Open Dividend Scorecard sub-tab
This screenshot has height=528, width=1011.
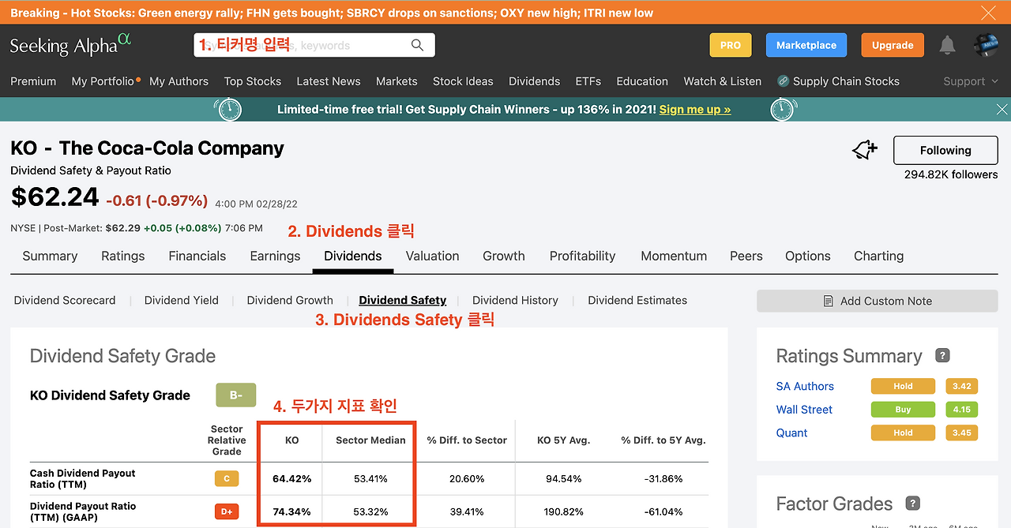point(65,300)
